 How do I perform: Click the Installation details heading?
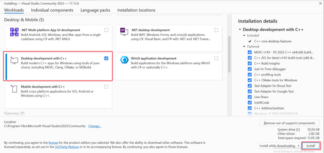[258, 21]
